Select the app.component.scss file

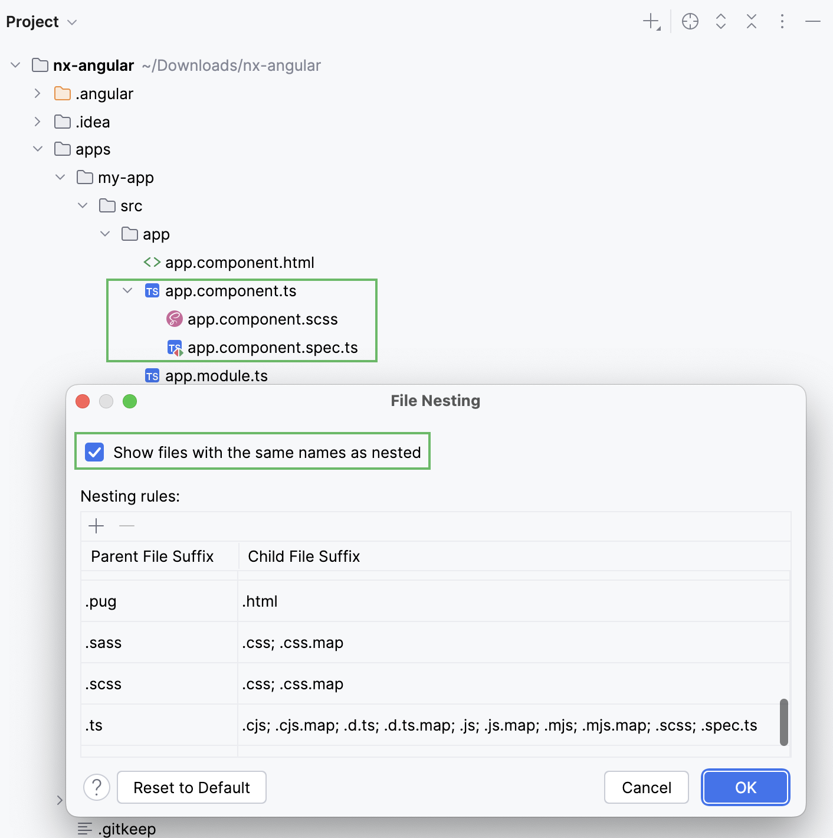[263, 319]
